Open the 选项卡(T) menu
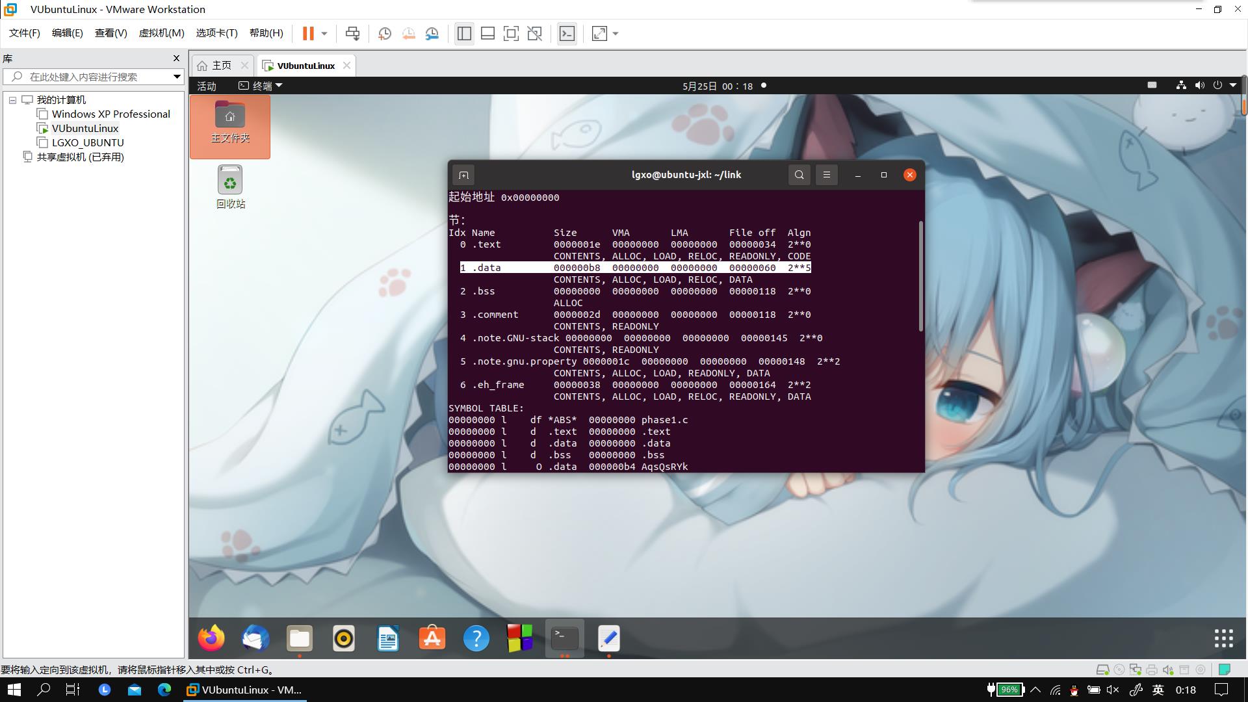1248x702 pixels. (216, 33)
